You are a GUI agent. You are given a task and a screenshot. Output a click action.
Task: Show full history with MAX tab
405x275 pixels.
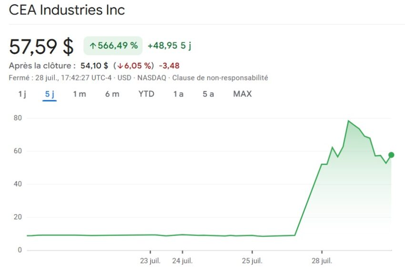click(x=242, y=94)
